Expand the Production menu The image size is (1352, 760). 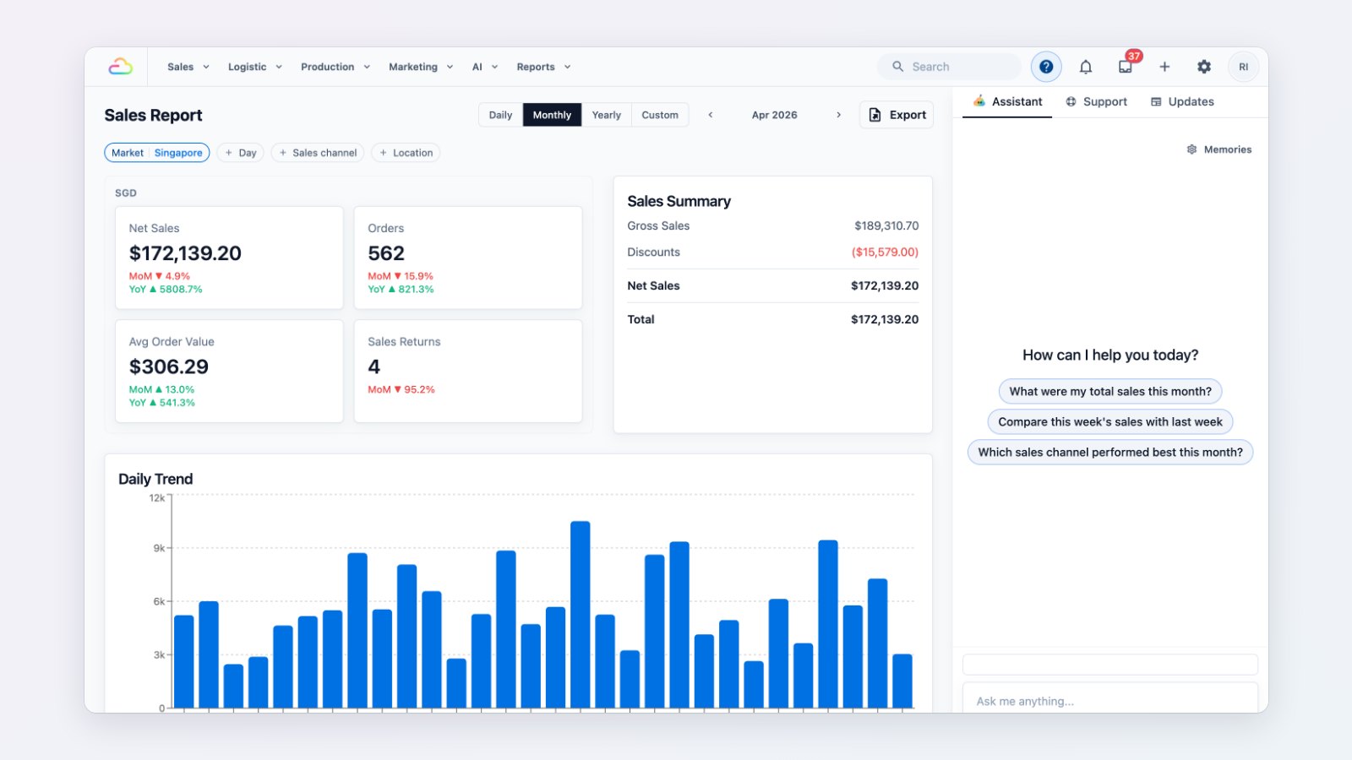point(335,67)
